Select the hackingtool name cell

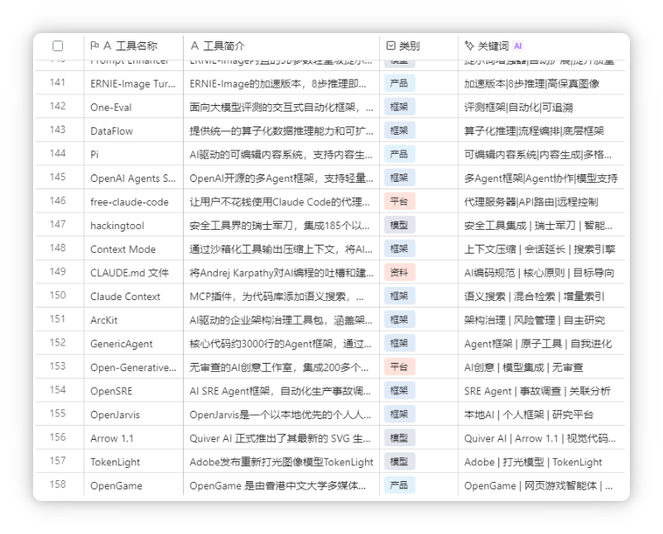[133, 226]
